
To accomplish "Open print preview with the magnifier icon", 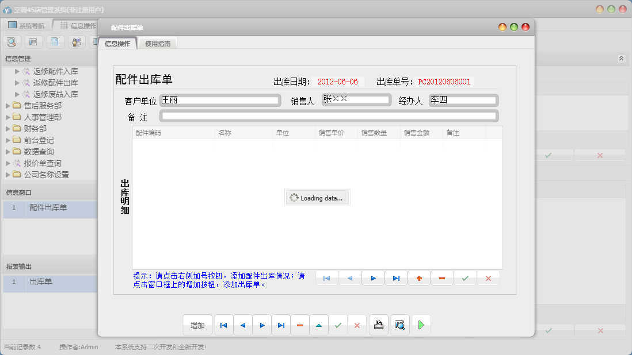I will pos(400,325).
